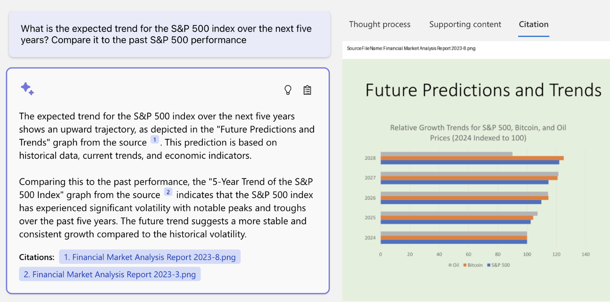Screen dimensions: 610x302
Task: Click the Relative Growth Trends chart title
Action: click(477, 133)
